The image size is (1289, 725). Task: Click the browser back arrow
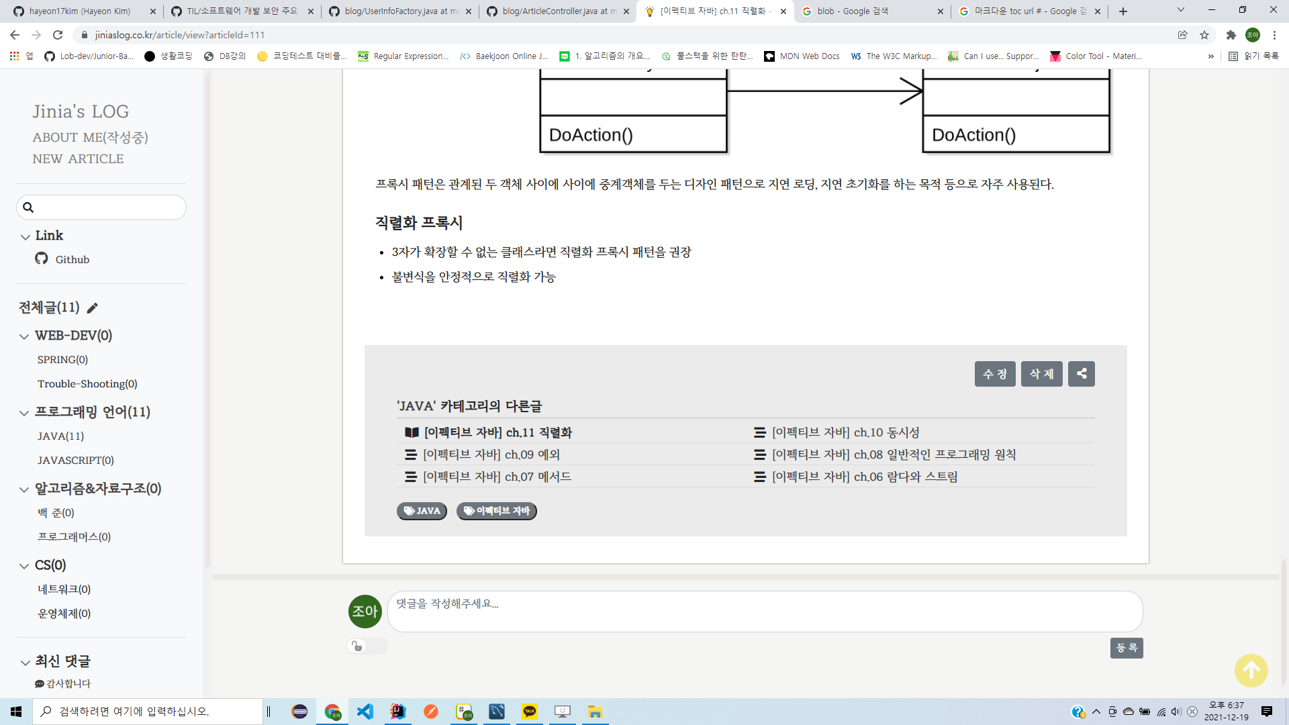click(x=15, y=35)
